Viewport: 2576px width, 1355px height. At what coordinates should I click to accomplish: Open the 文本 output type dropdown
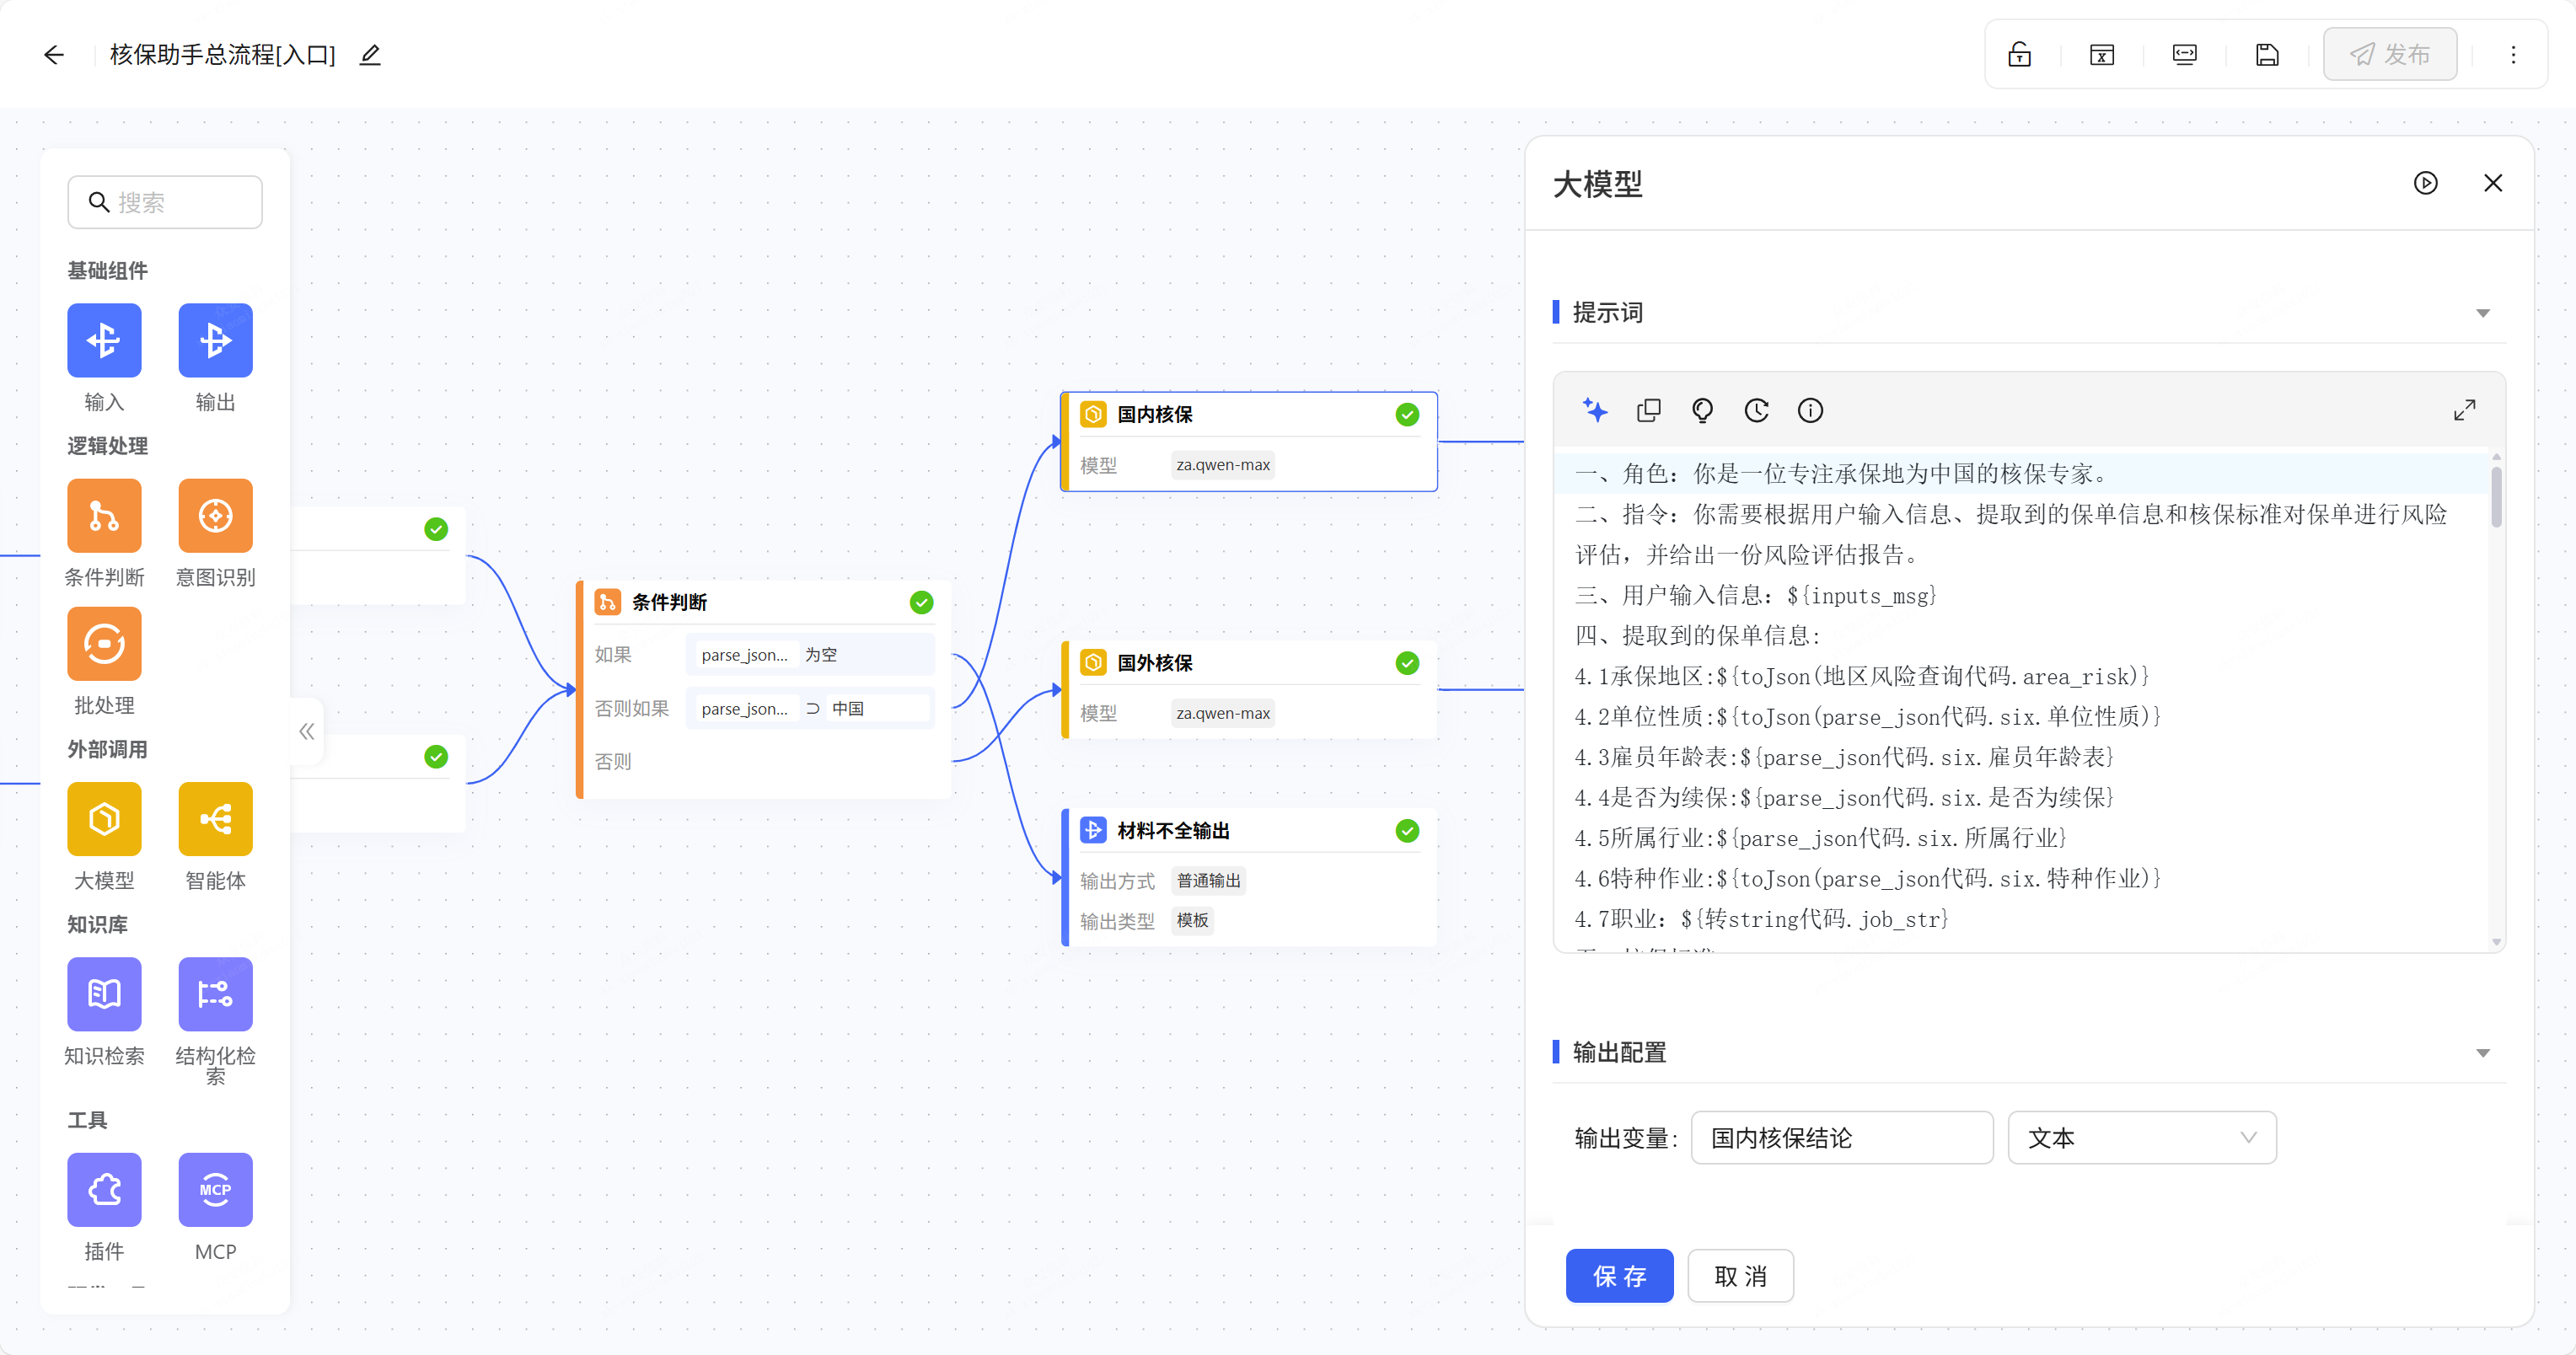tap(2141, 1138)
